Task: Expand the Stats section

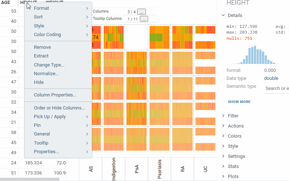Action: click(233, 167)
